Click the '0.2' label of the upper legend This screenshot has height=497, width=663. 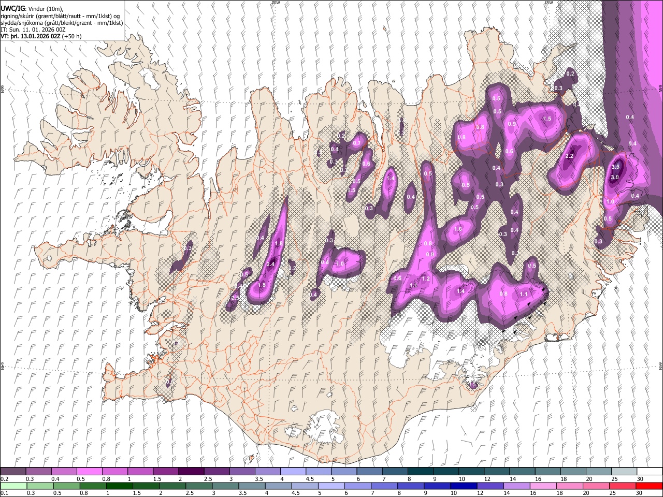5,479
